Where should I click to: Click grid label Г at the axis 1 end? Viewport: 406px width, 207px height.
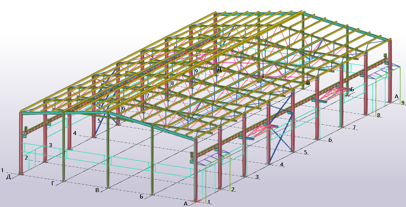(x=53, y=183)
